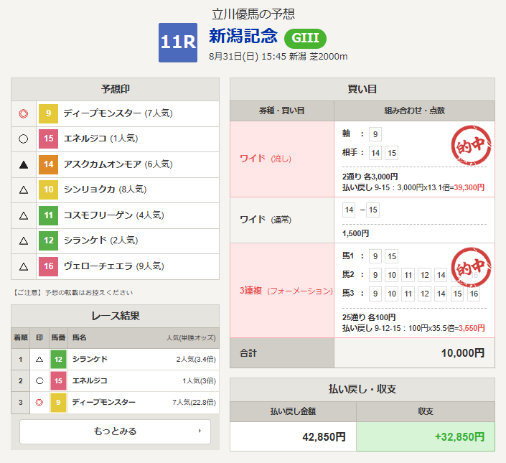Expand more race results with もっとみる
The width and height of the screenshot is (506, 463).
pyautogui.click(x=115, y=431)
